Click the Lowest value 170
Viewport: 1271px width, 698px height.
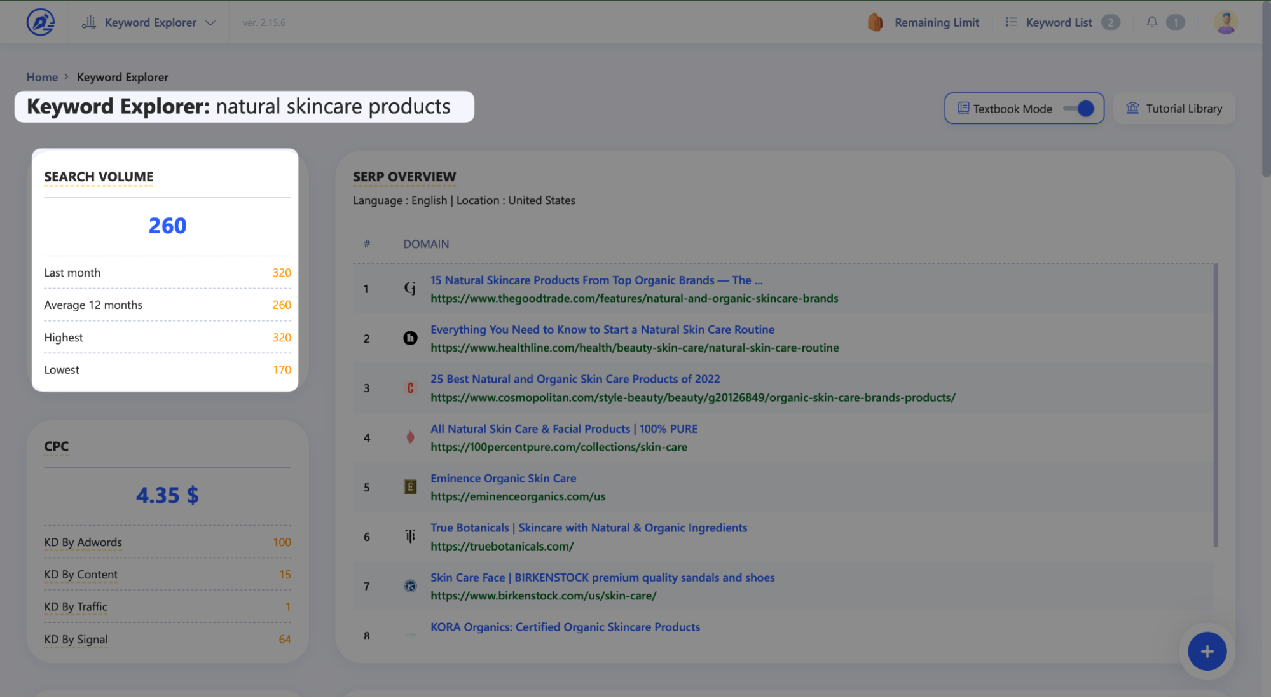[x=282, y=370]
